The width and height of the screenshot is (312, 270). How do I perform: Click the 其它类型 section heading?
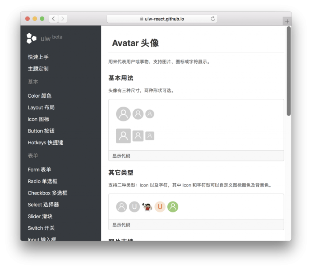pyautogui.click(x=121, y=173)
